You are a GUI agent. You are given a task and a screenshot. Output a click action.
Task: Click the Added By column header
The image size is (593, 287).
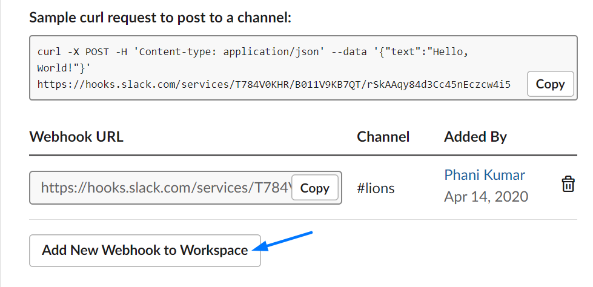point(475,137)
